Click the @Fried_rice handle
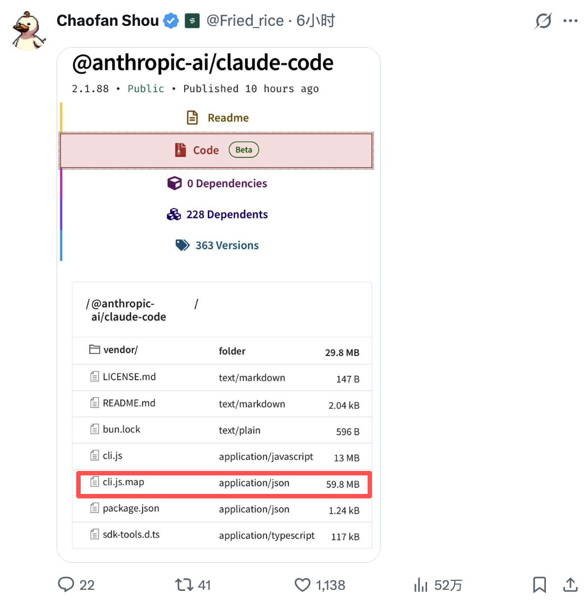Viewport: 584px width, 601px height. pyautogui.click(x=245, y=21)
